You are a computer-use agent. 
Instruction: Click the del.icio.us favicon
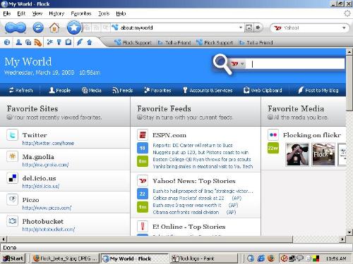pos(12,178)
